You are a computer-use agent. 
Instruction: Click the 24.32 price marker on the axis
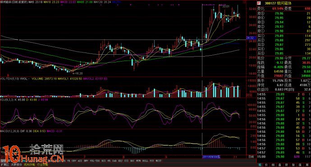pyautogui.click(x=250, y=38)
